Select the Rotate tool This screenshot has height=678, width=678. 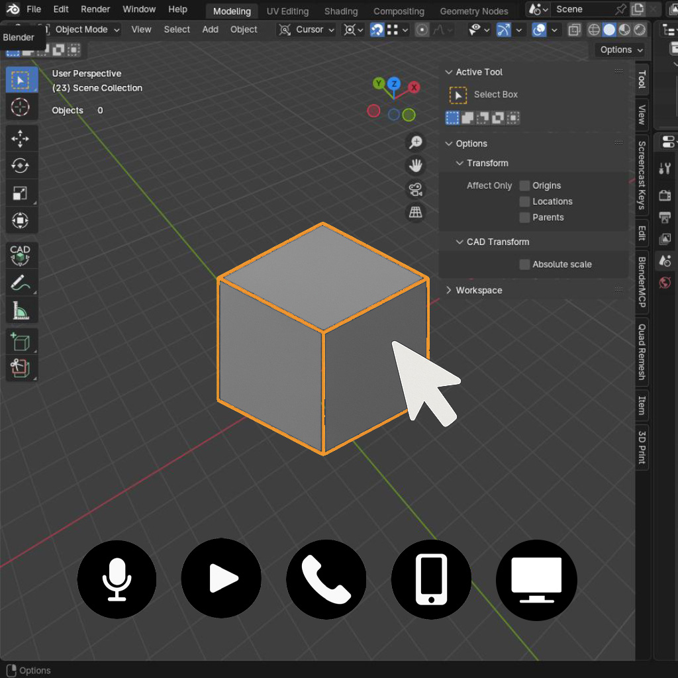point(21,166)
